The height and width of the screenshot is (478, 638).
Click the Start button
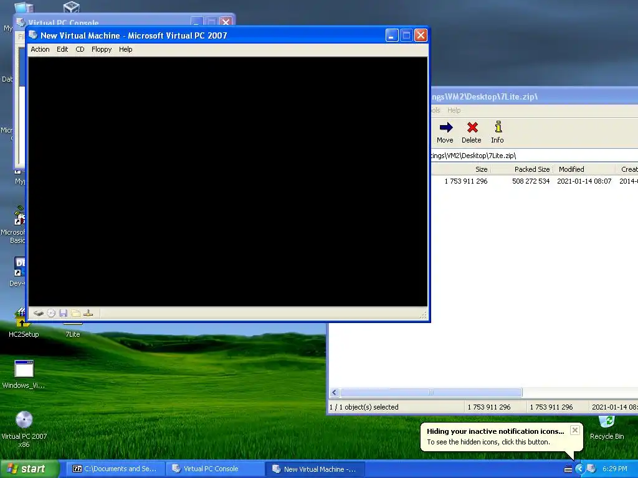(x=29, y=469)
